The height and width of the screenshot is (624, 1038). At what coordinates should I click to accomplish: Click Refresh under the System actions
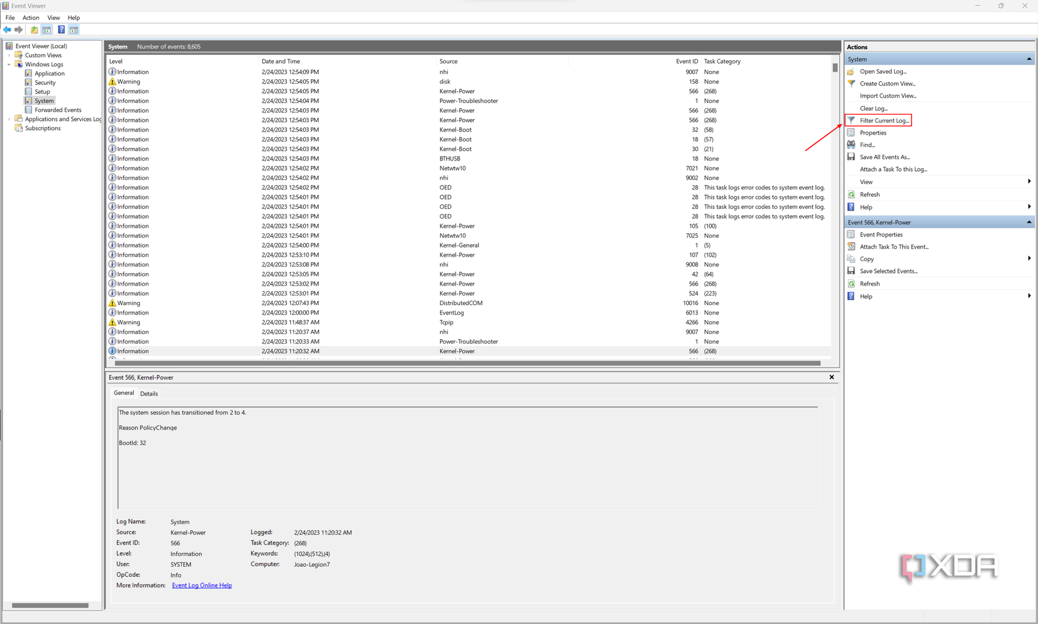coord(869,194)
